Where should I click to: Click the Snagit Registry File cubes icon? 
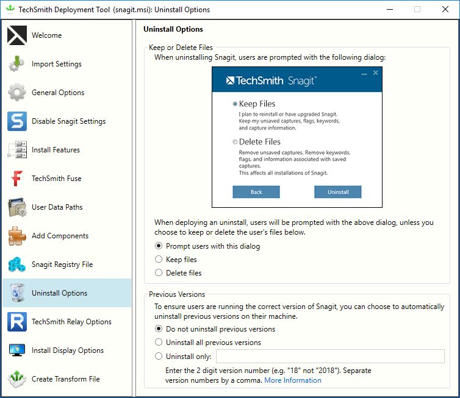[17, 265]
